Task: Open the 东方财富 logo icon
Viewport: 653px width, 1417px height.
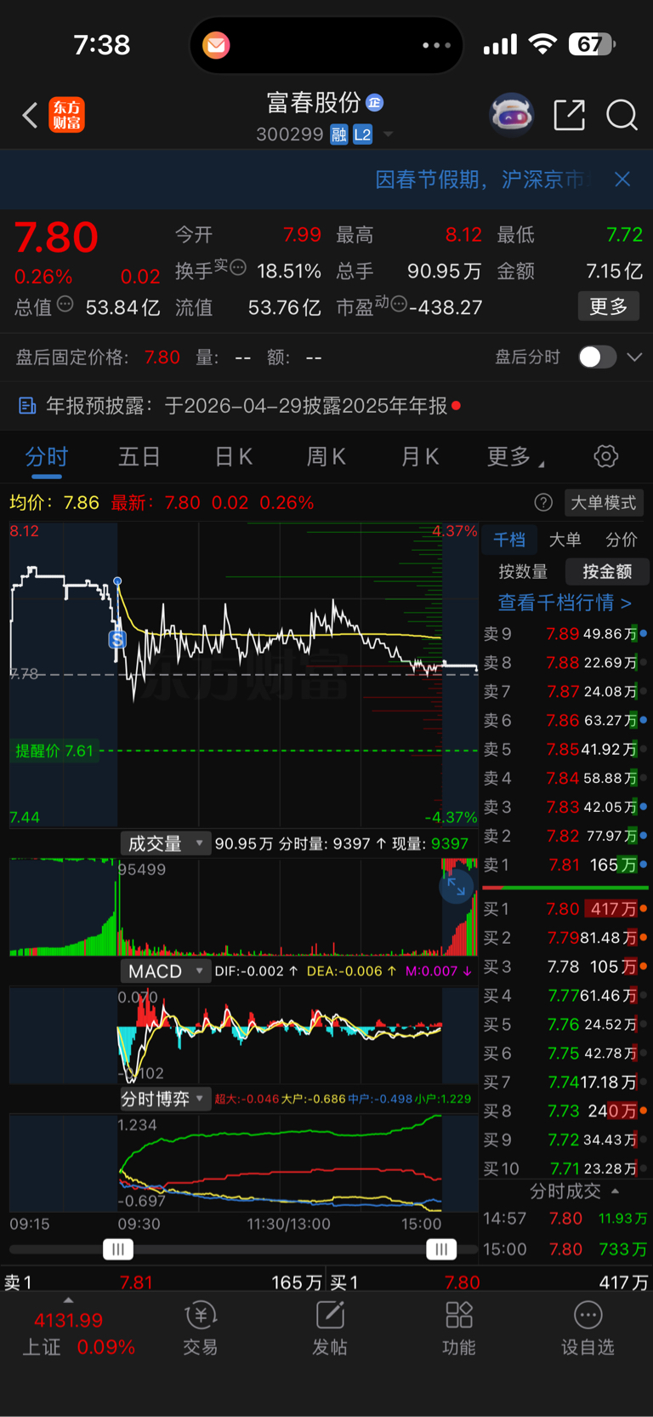Action: (66, 115)
